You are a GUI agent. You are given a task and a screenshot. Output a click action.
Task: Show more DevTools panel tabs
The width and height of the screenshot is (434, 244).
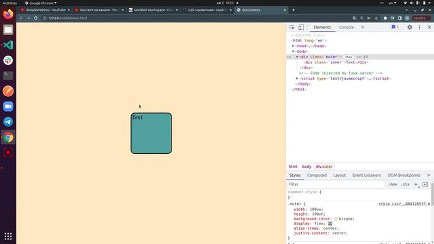pos(363,27)
